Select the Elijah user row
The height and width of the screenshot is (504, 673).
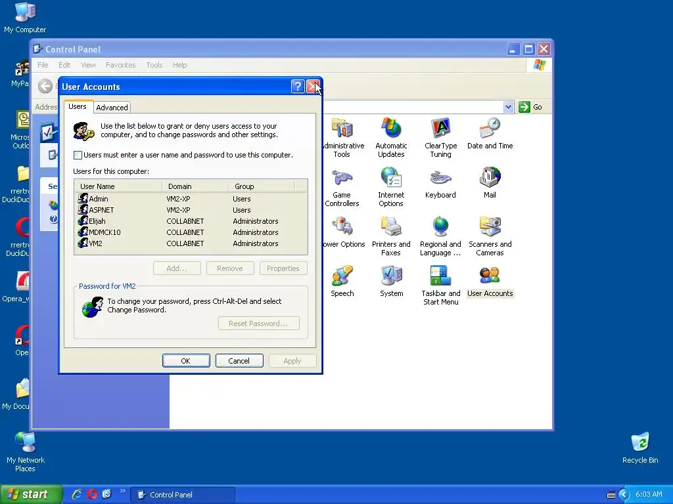[x=191, y=221]
